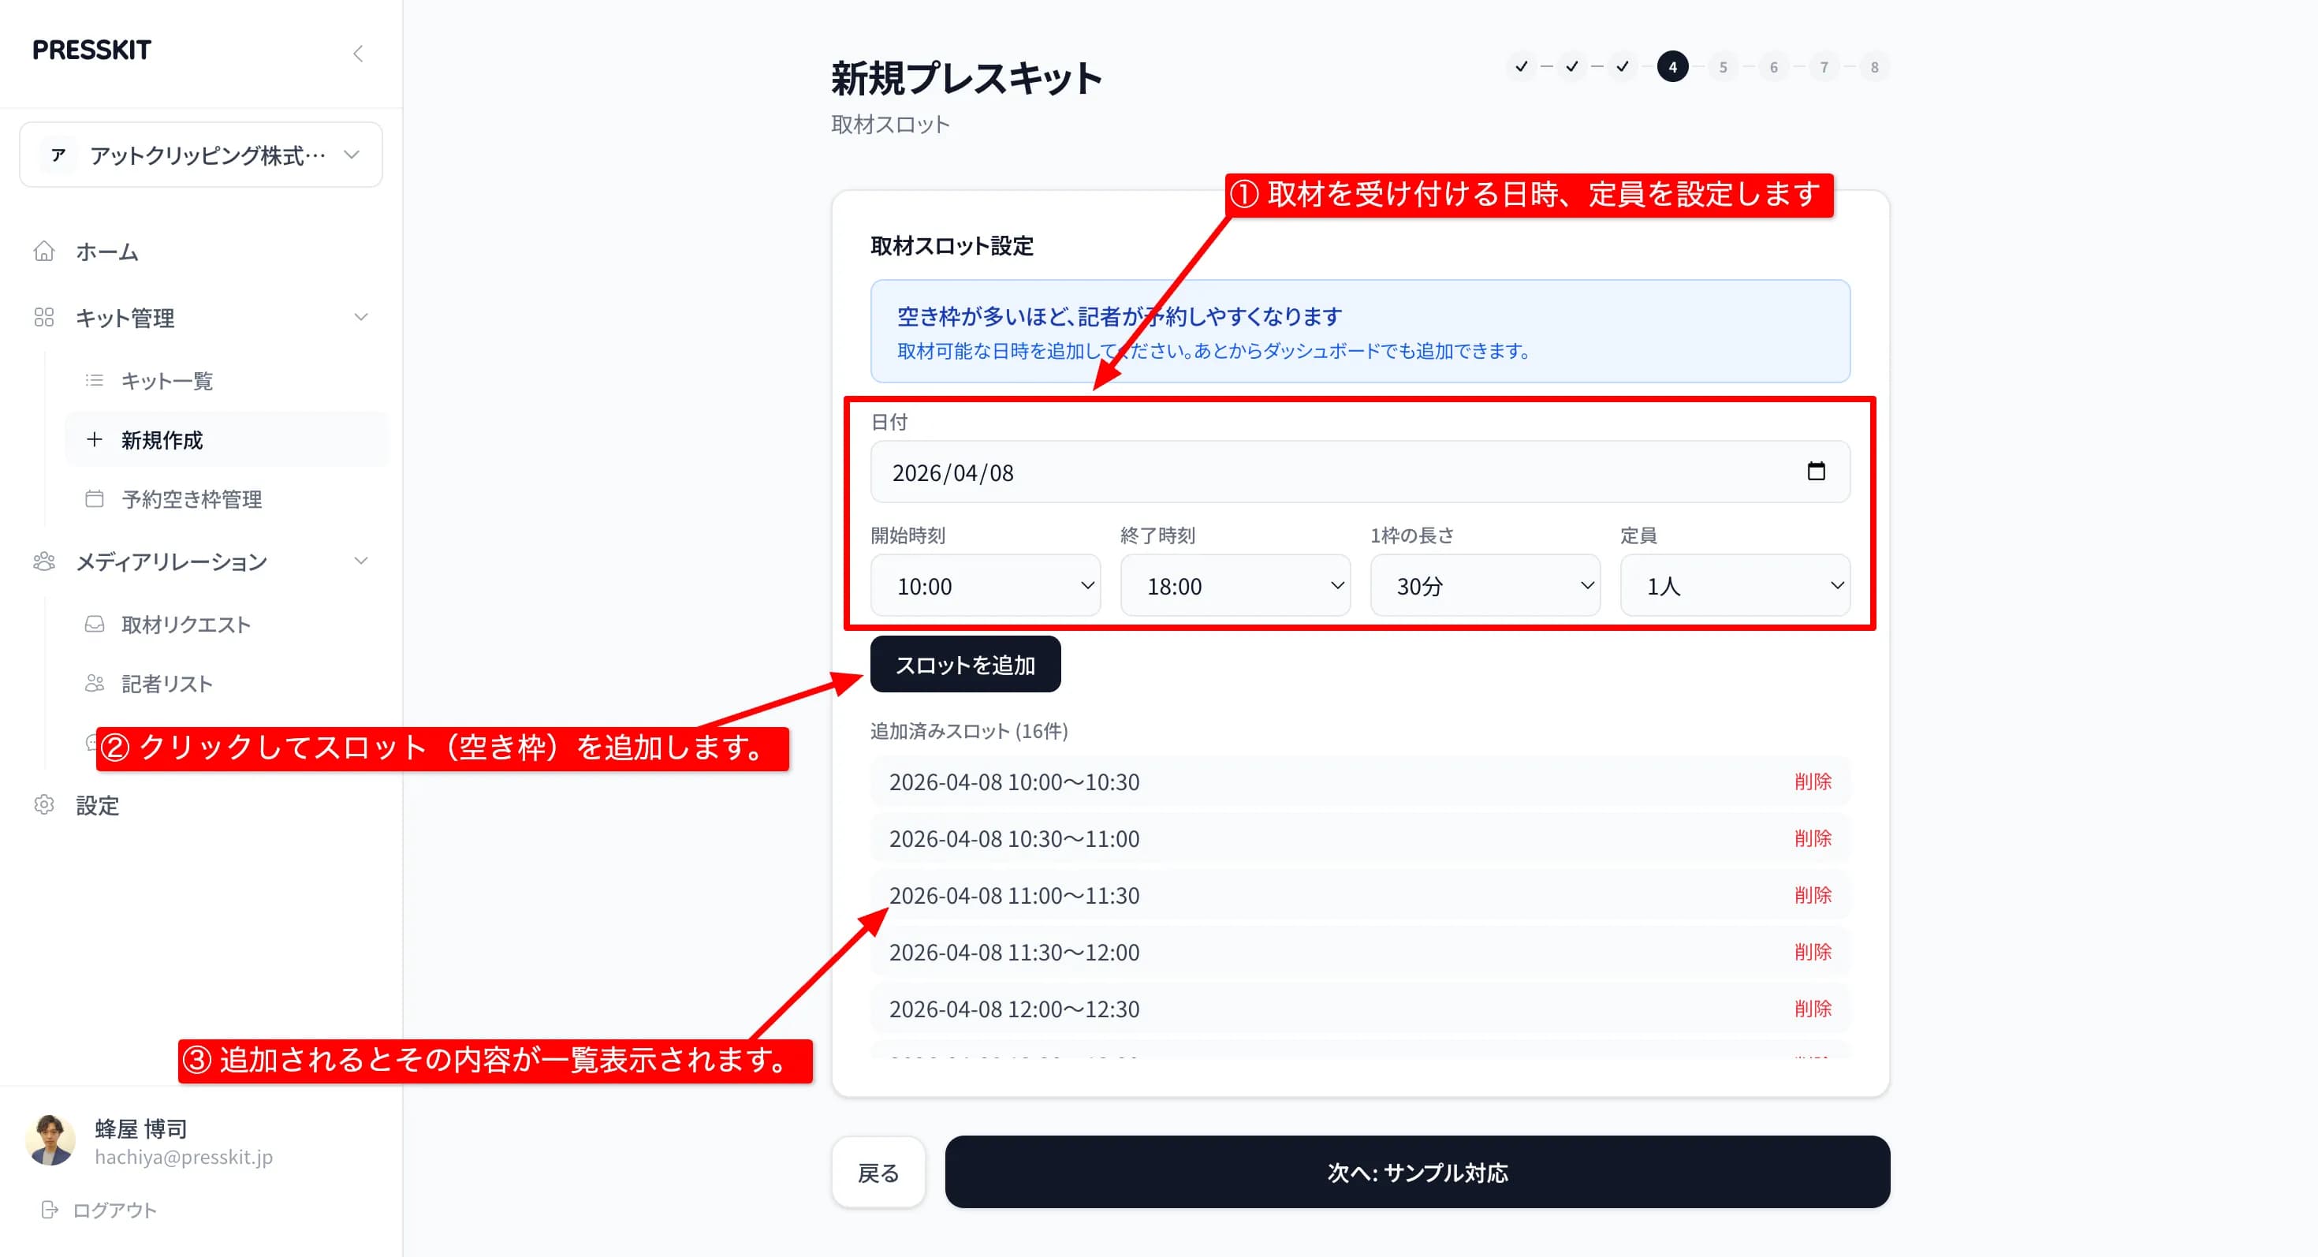The image size is (2318, 1257).
Task: Go to completed step two checkmark
Action: (1571, 66)
